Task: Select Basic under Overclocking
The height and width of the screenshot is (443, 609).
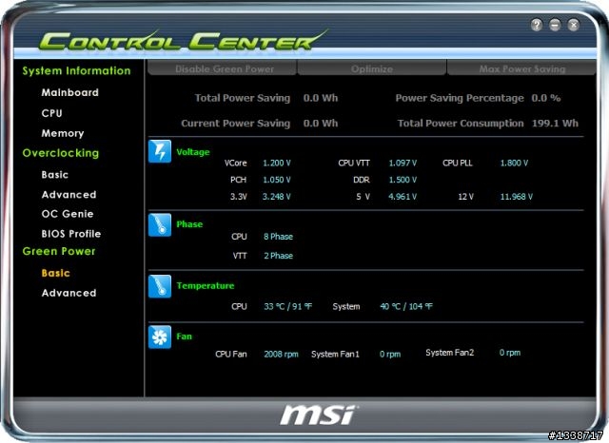Action: coord(55,175)
